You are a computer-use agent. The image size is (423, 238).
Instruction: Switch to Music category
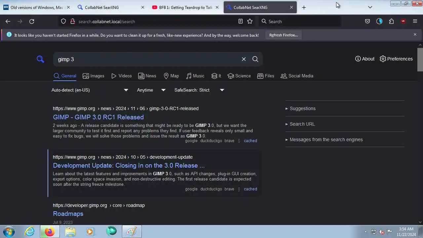pos(195,76)
